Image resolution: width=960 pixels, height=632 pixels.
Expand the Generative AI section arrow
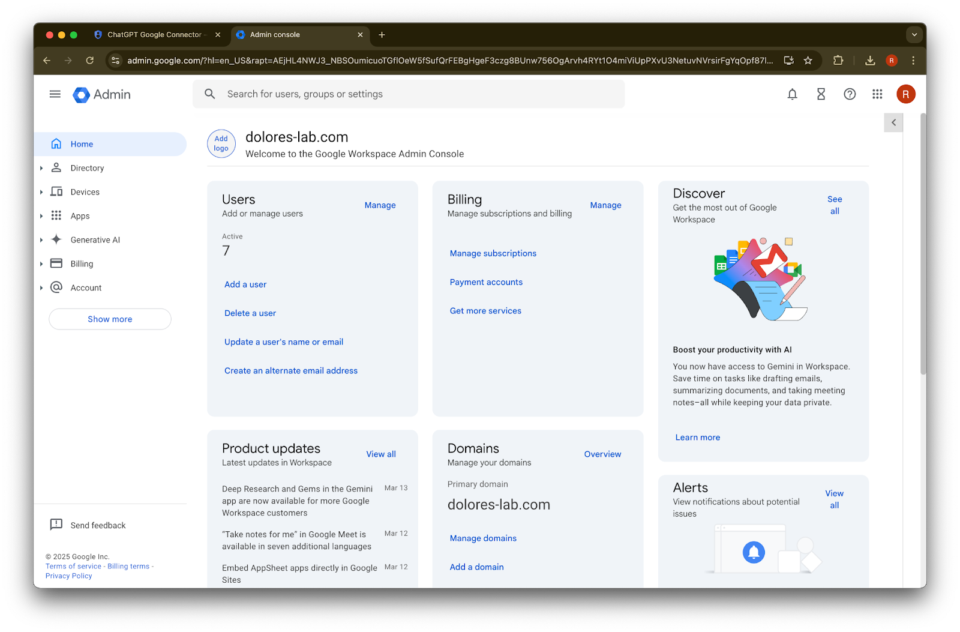[41, 240]
